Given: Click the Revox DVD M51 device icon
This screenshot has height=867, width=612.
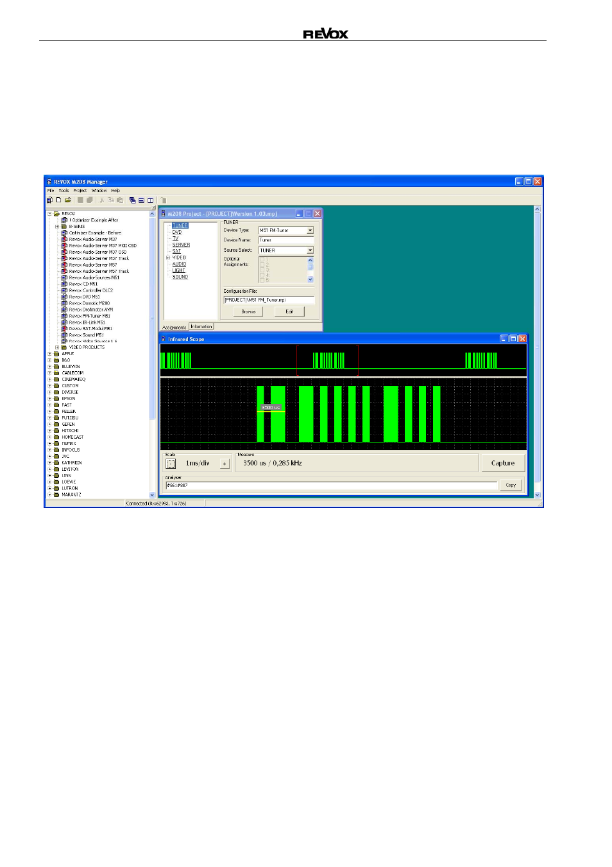Looking at the screenshot, I should pos(64,297).
